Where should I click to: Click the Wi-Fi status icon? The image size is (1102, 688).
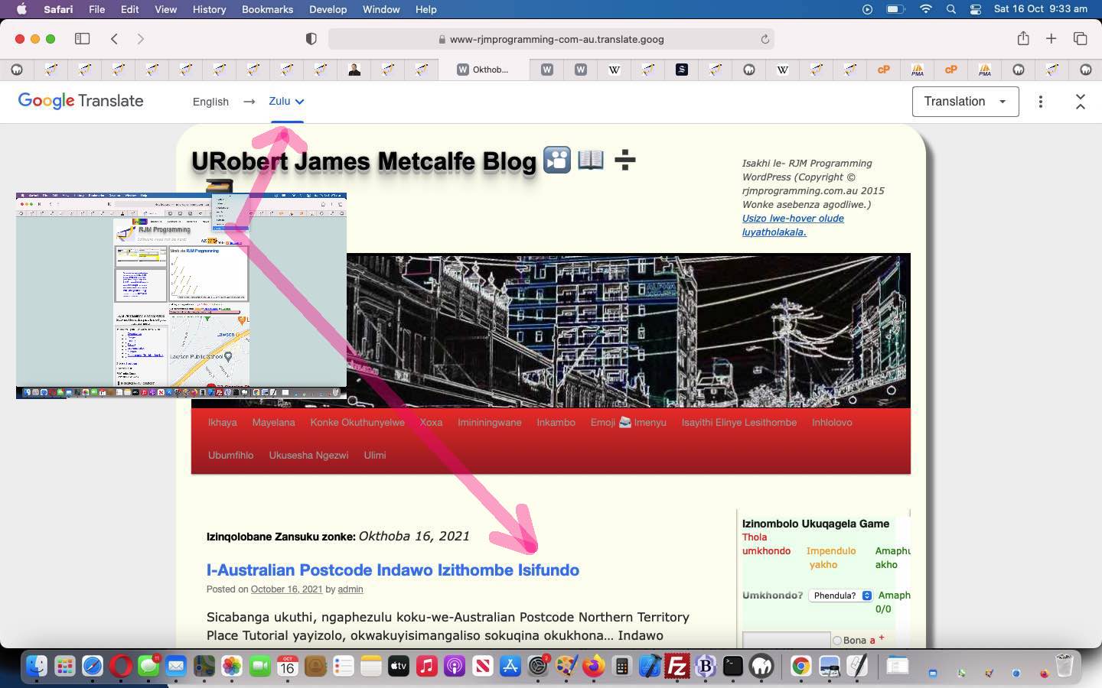(x=926, y=9)
